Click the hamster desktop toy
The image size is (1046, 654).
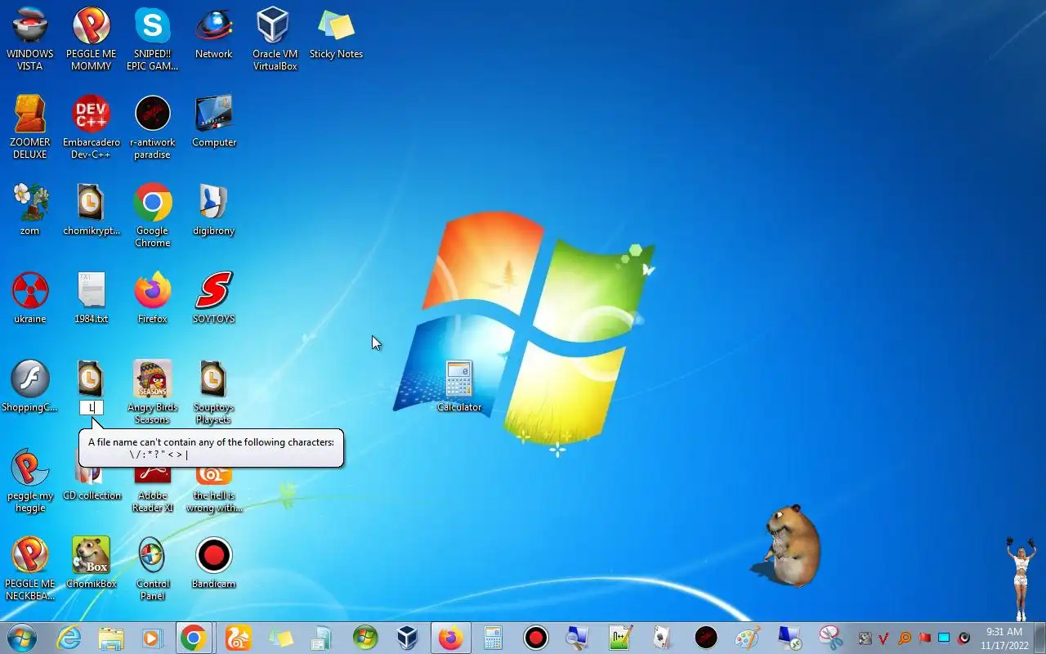click(788, 544)
